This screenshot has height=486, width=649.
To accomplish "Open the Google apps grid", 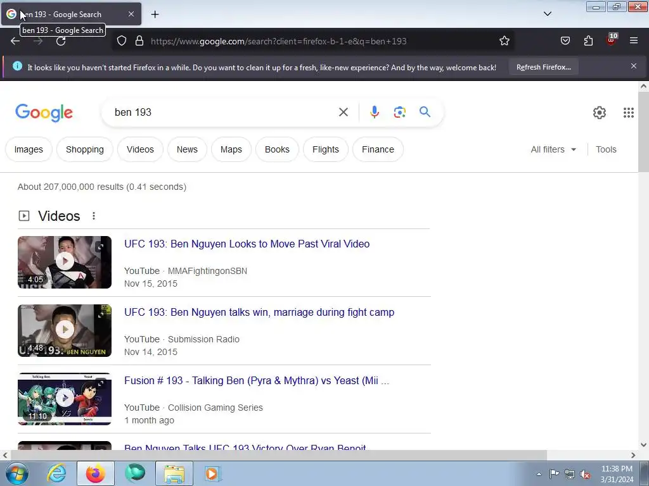I will 628,113.
